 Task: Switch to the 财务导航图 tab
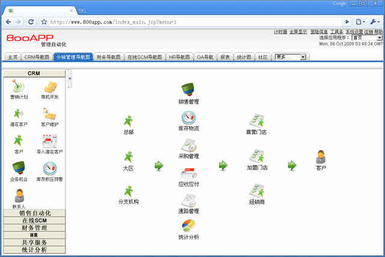pos(108,57)
